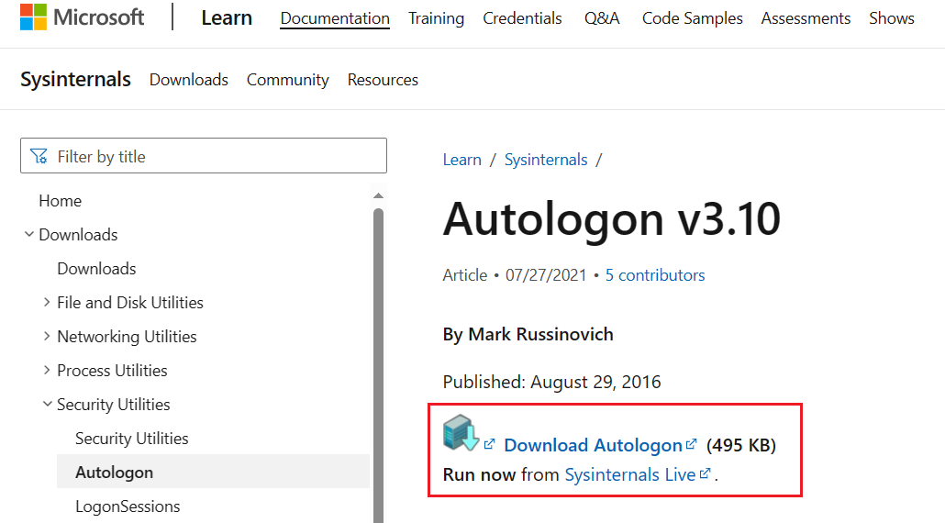The image size is (945, 523).
Task: Expand Networking Utilities
Action: (x=47, y=336)
